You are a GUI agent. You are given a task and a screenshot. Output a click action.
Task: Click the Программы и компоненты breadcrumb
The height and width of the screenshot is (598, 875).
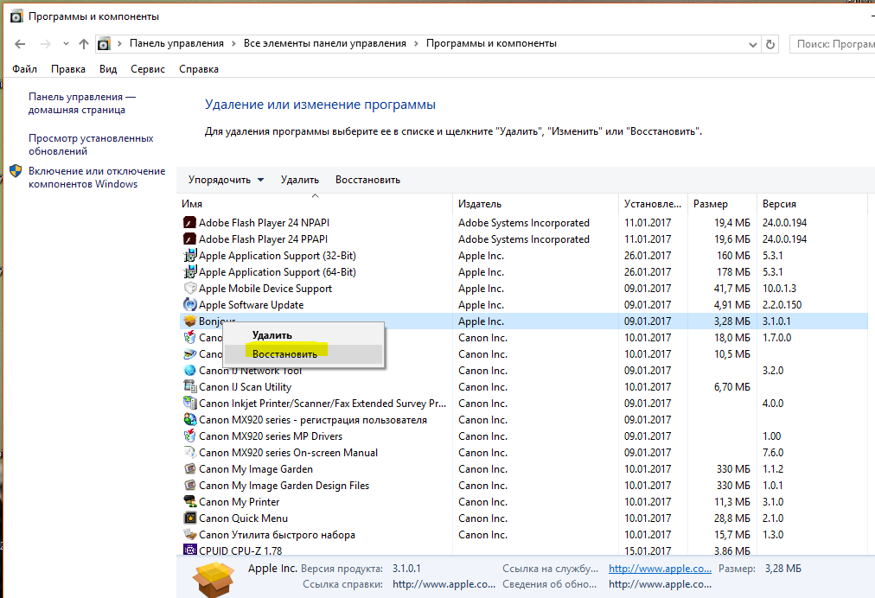(x=491, y=43)
